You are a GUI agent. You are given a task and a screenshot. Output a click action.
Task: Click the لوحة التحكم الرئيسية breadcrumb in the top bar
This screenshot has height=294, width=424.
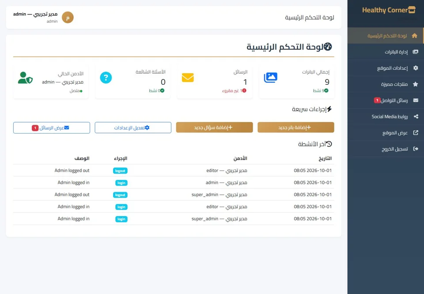[x=310, y=18]
